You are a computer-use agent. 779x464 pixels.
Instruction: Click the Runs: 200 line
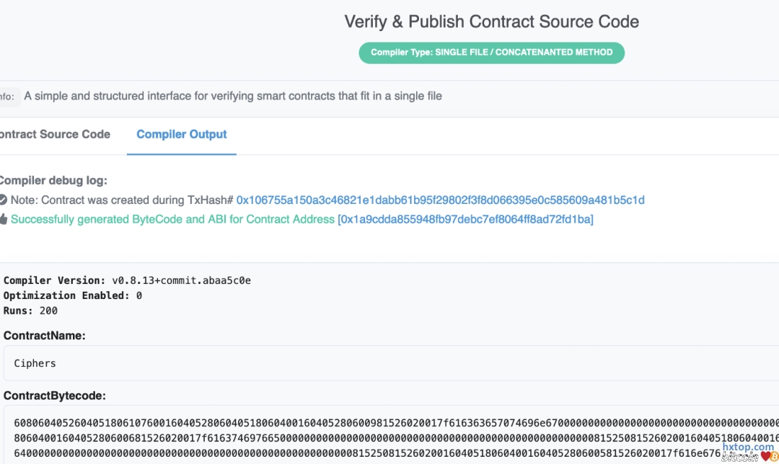point(30,311)
